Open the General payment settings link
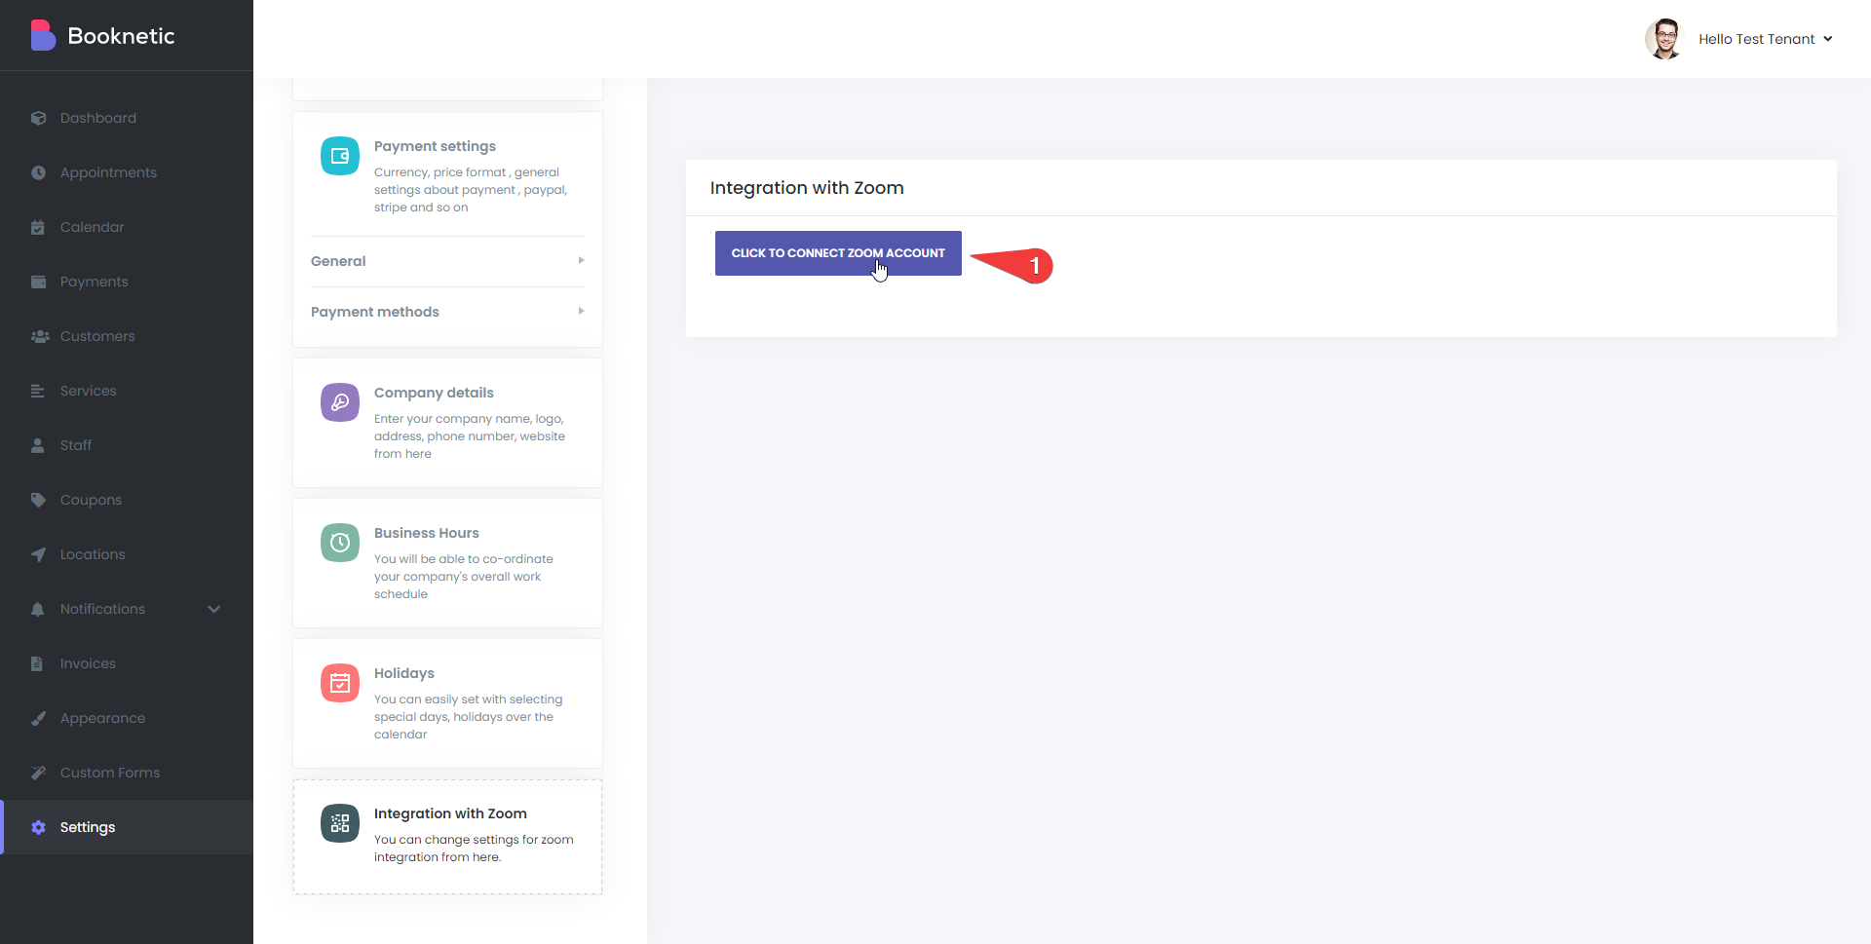The image size is (1871, 944). [x=447, y=261]
